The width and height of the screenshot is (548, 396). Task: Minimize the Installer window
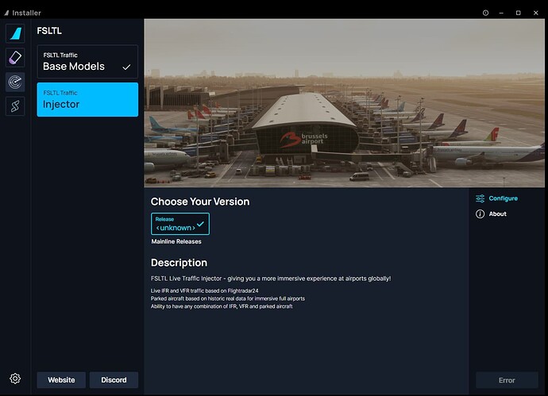501,13
